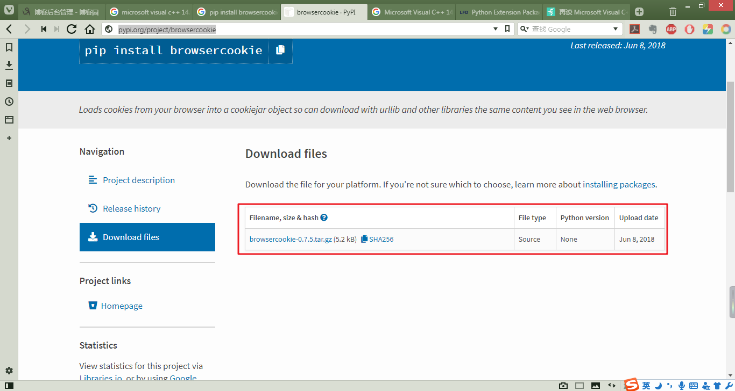Open Release history navigation link
This screenshot has width=735, height=391.
(132, 208)
